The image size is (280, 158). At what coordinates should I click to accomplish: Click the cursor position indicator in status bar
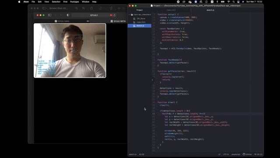pyautogui.click(x=142, y=154)
